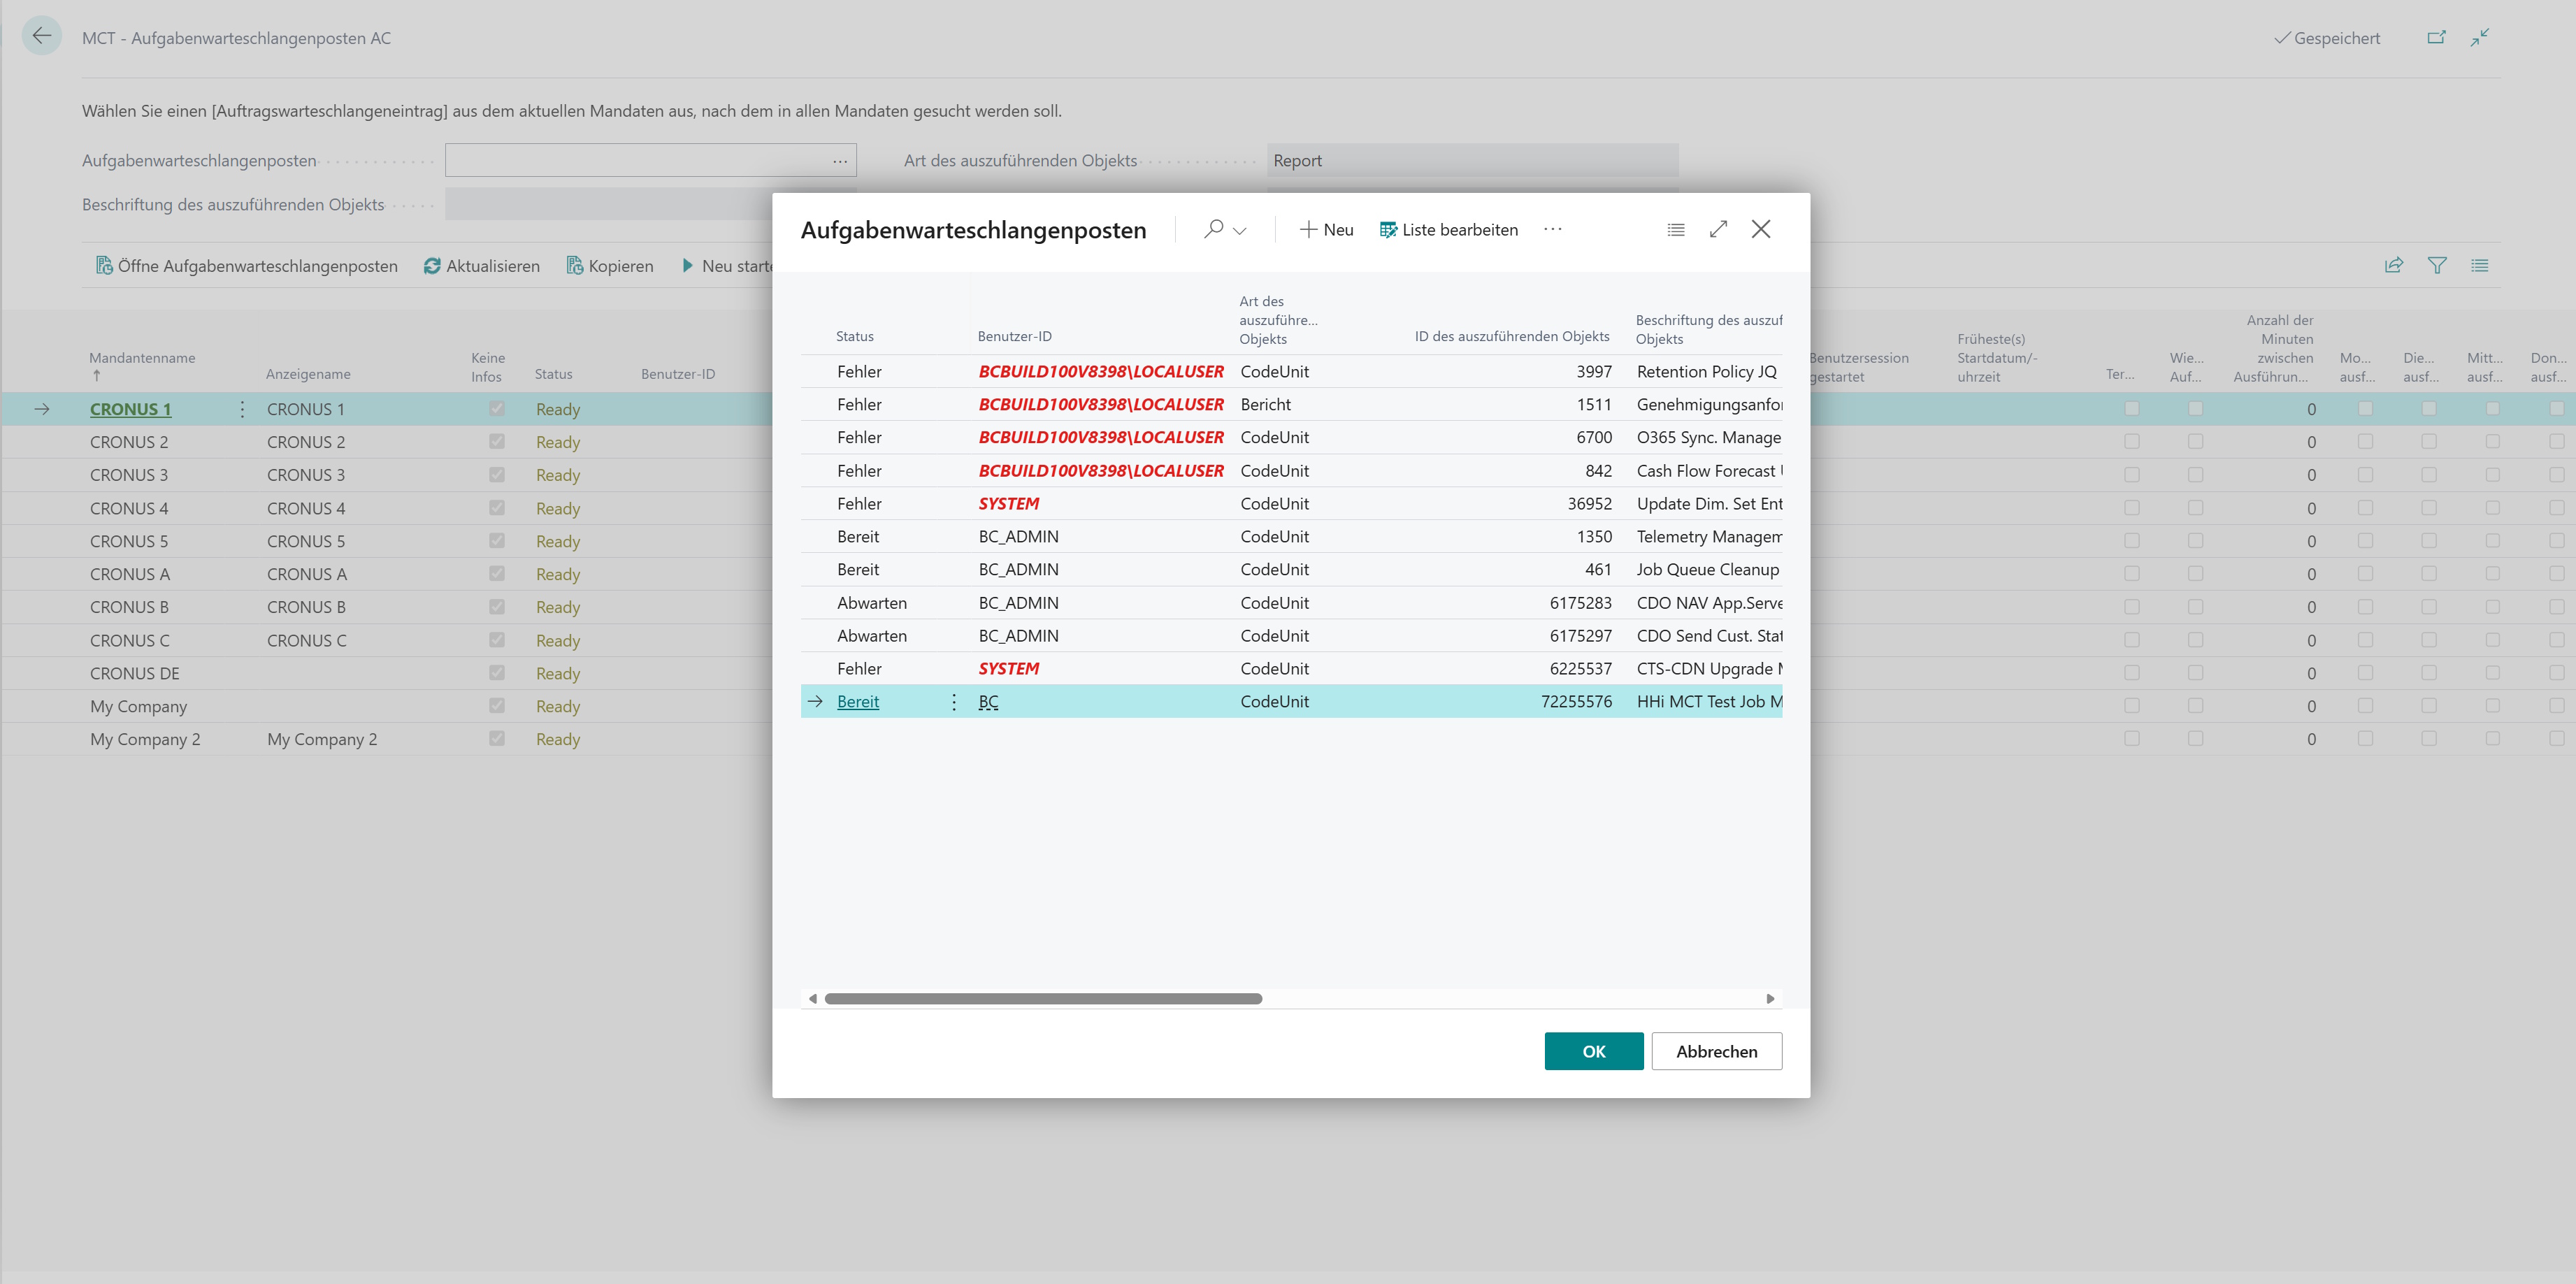This screenshot has width=2576, height=1284.
Task: Click the horizontal scrollbar thumb in dialog
Action: tap(1043, 998)
